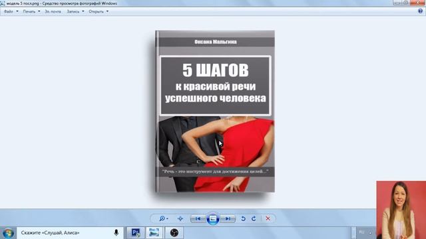Expand the Запись dropdown arrow
426x239 pixels.
(x=83, y=11)
